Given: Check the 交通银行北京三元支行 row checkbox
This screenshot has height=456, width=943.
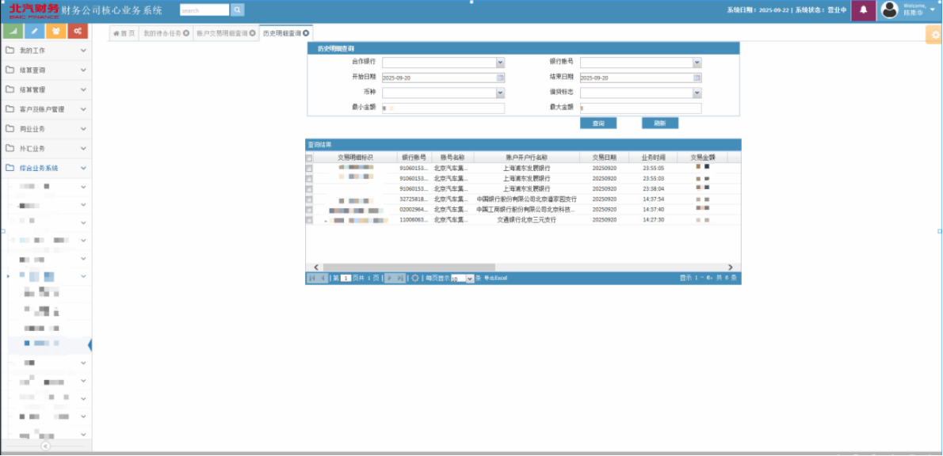Looking at the screenshot, I should coord(309,220).
